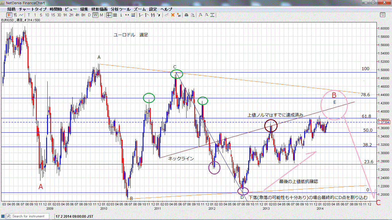Image resolution: width=392 pixels, height=220 pixels.
Task: Click horizontal double-arrow scroll icon
Action: [x=127, y=15]
